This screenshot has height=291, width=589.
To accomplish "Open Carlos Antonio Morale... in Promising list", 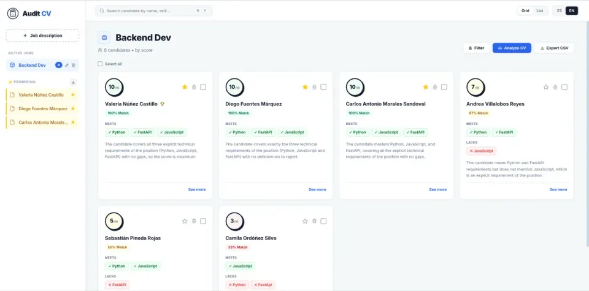I will [x=42, y=123].
